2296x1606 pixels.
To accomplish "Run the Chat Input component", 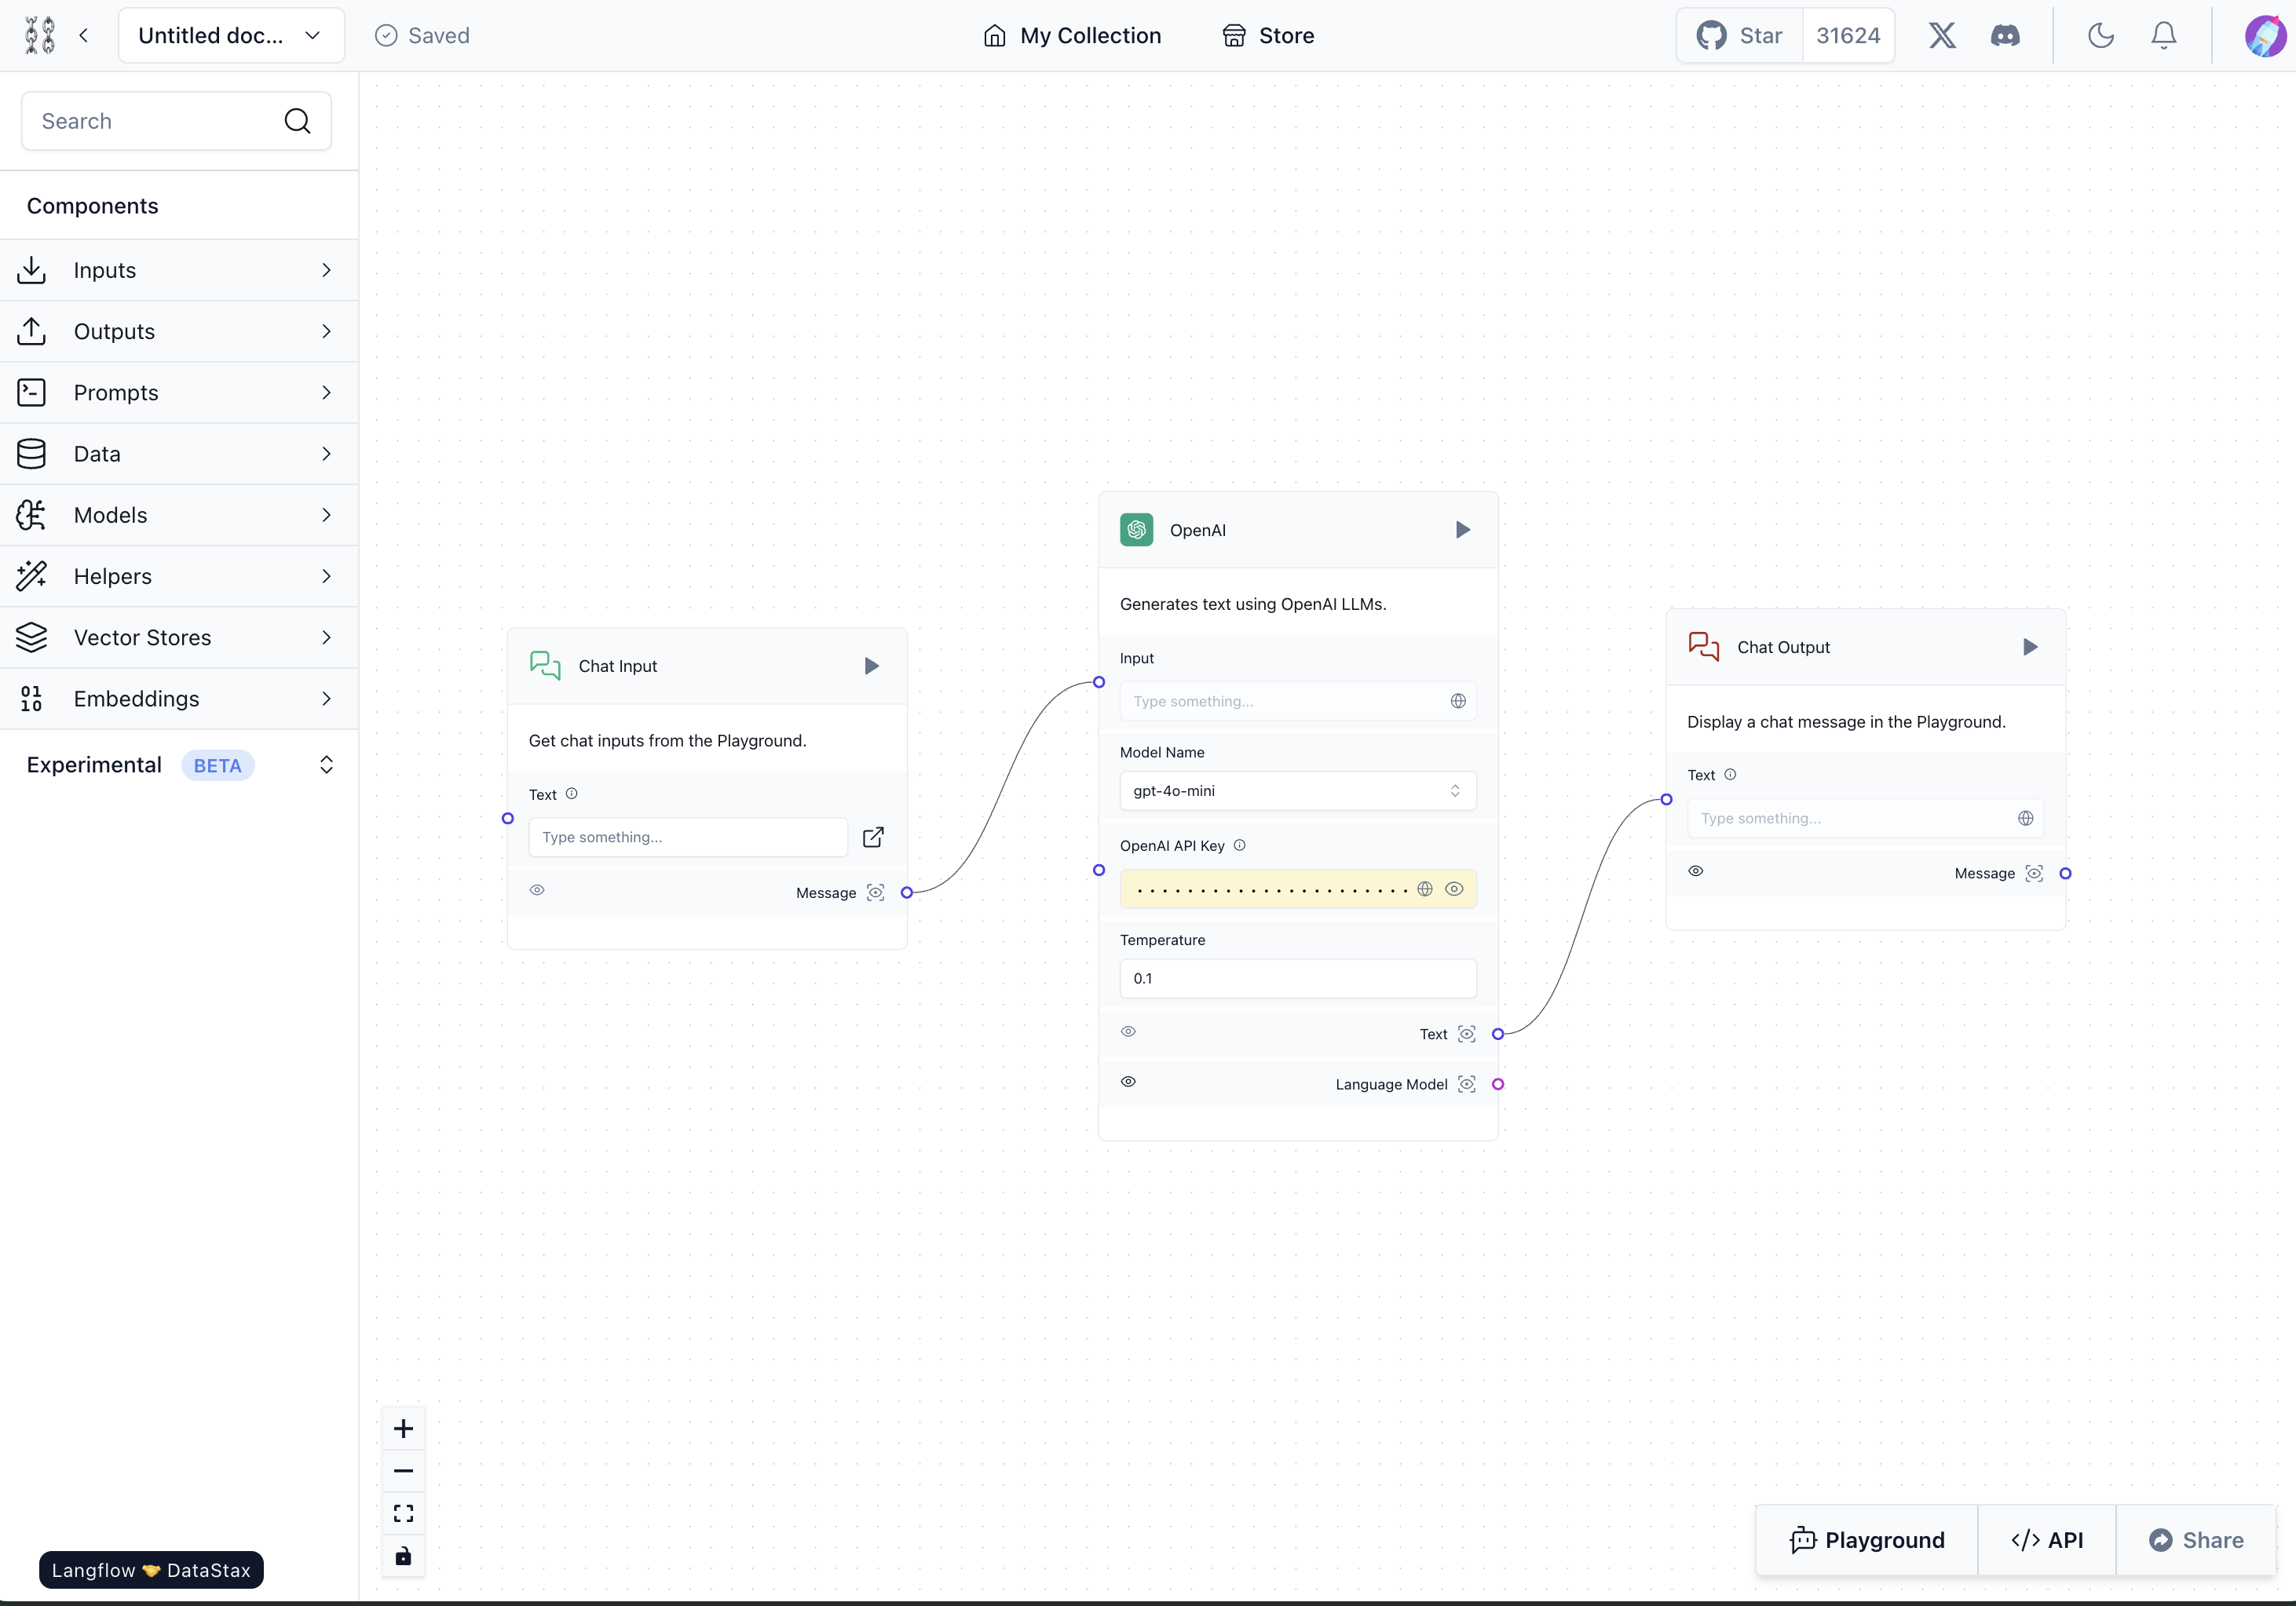I will [x=872, y=666].
